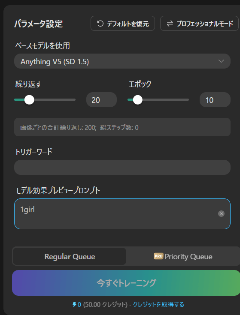Clear the preview prompt with the X icon
The width and height of the screenshot is (240, 315).
221,214
